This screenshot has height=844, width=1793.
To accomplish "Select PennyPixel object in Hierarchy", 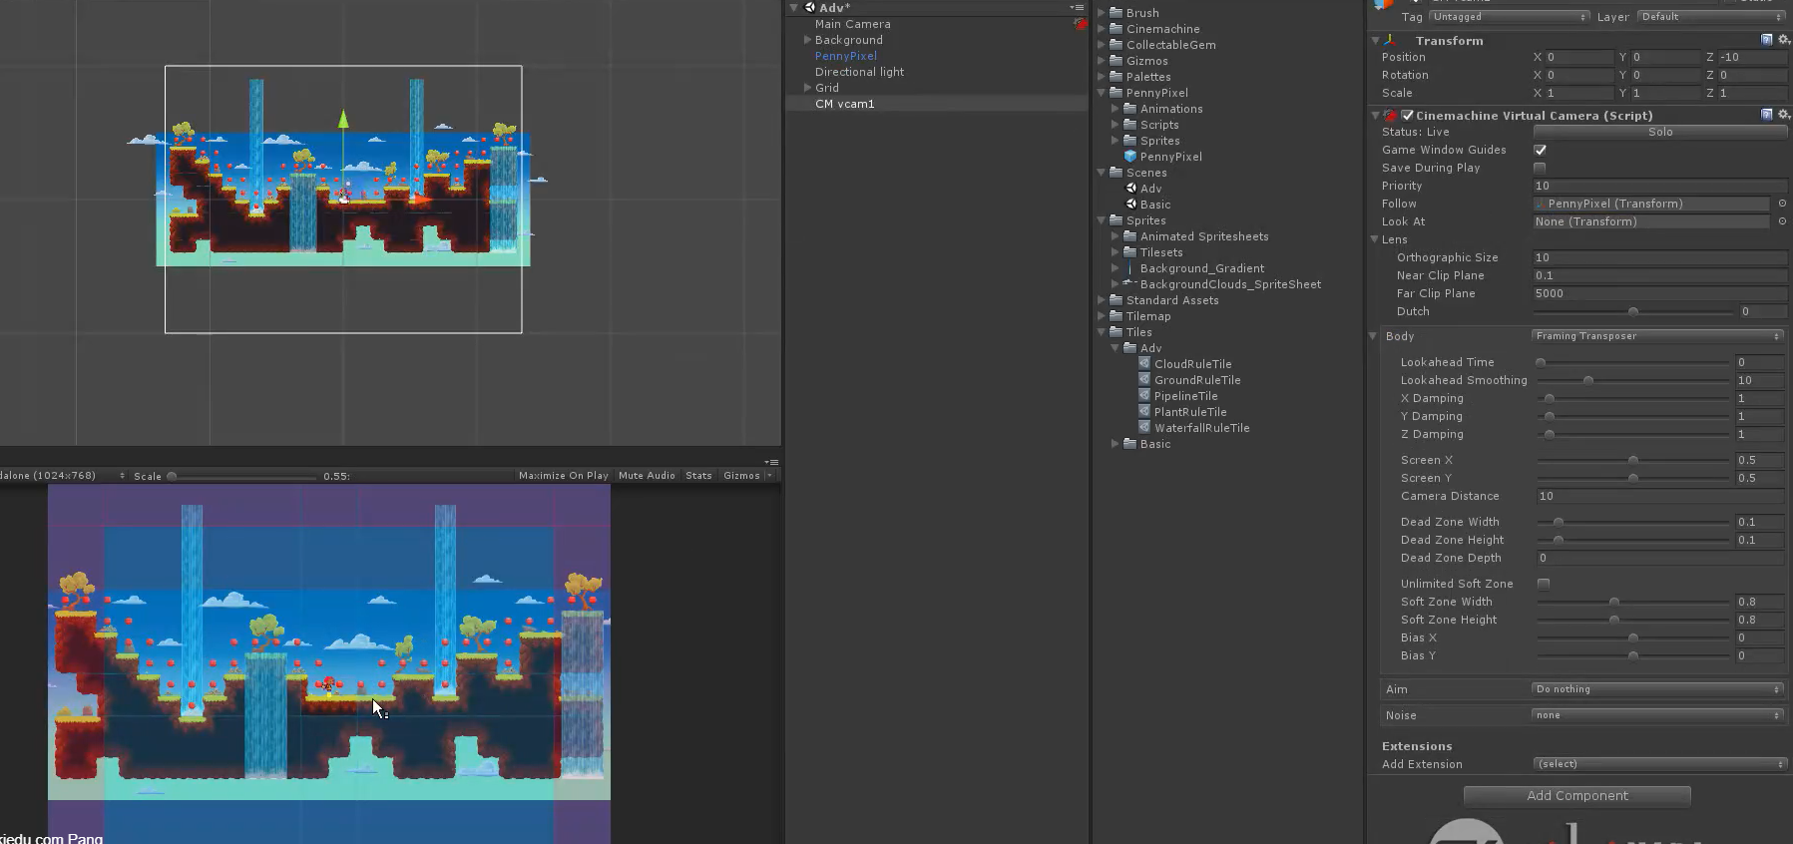I will pyautogui.click(x=845, y=56).
